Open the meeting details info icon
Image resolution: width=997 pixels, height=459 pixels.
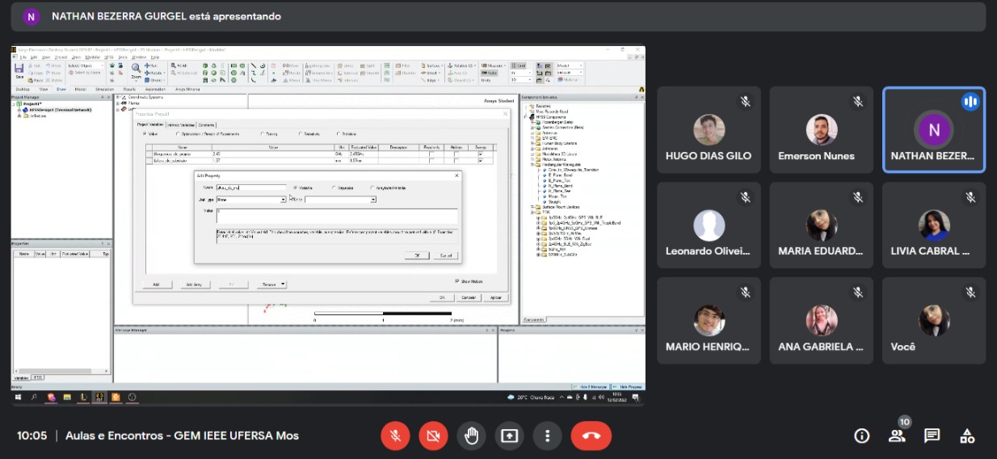tap(862, 436)
